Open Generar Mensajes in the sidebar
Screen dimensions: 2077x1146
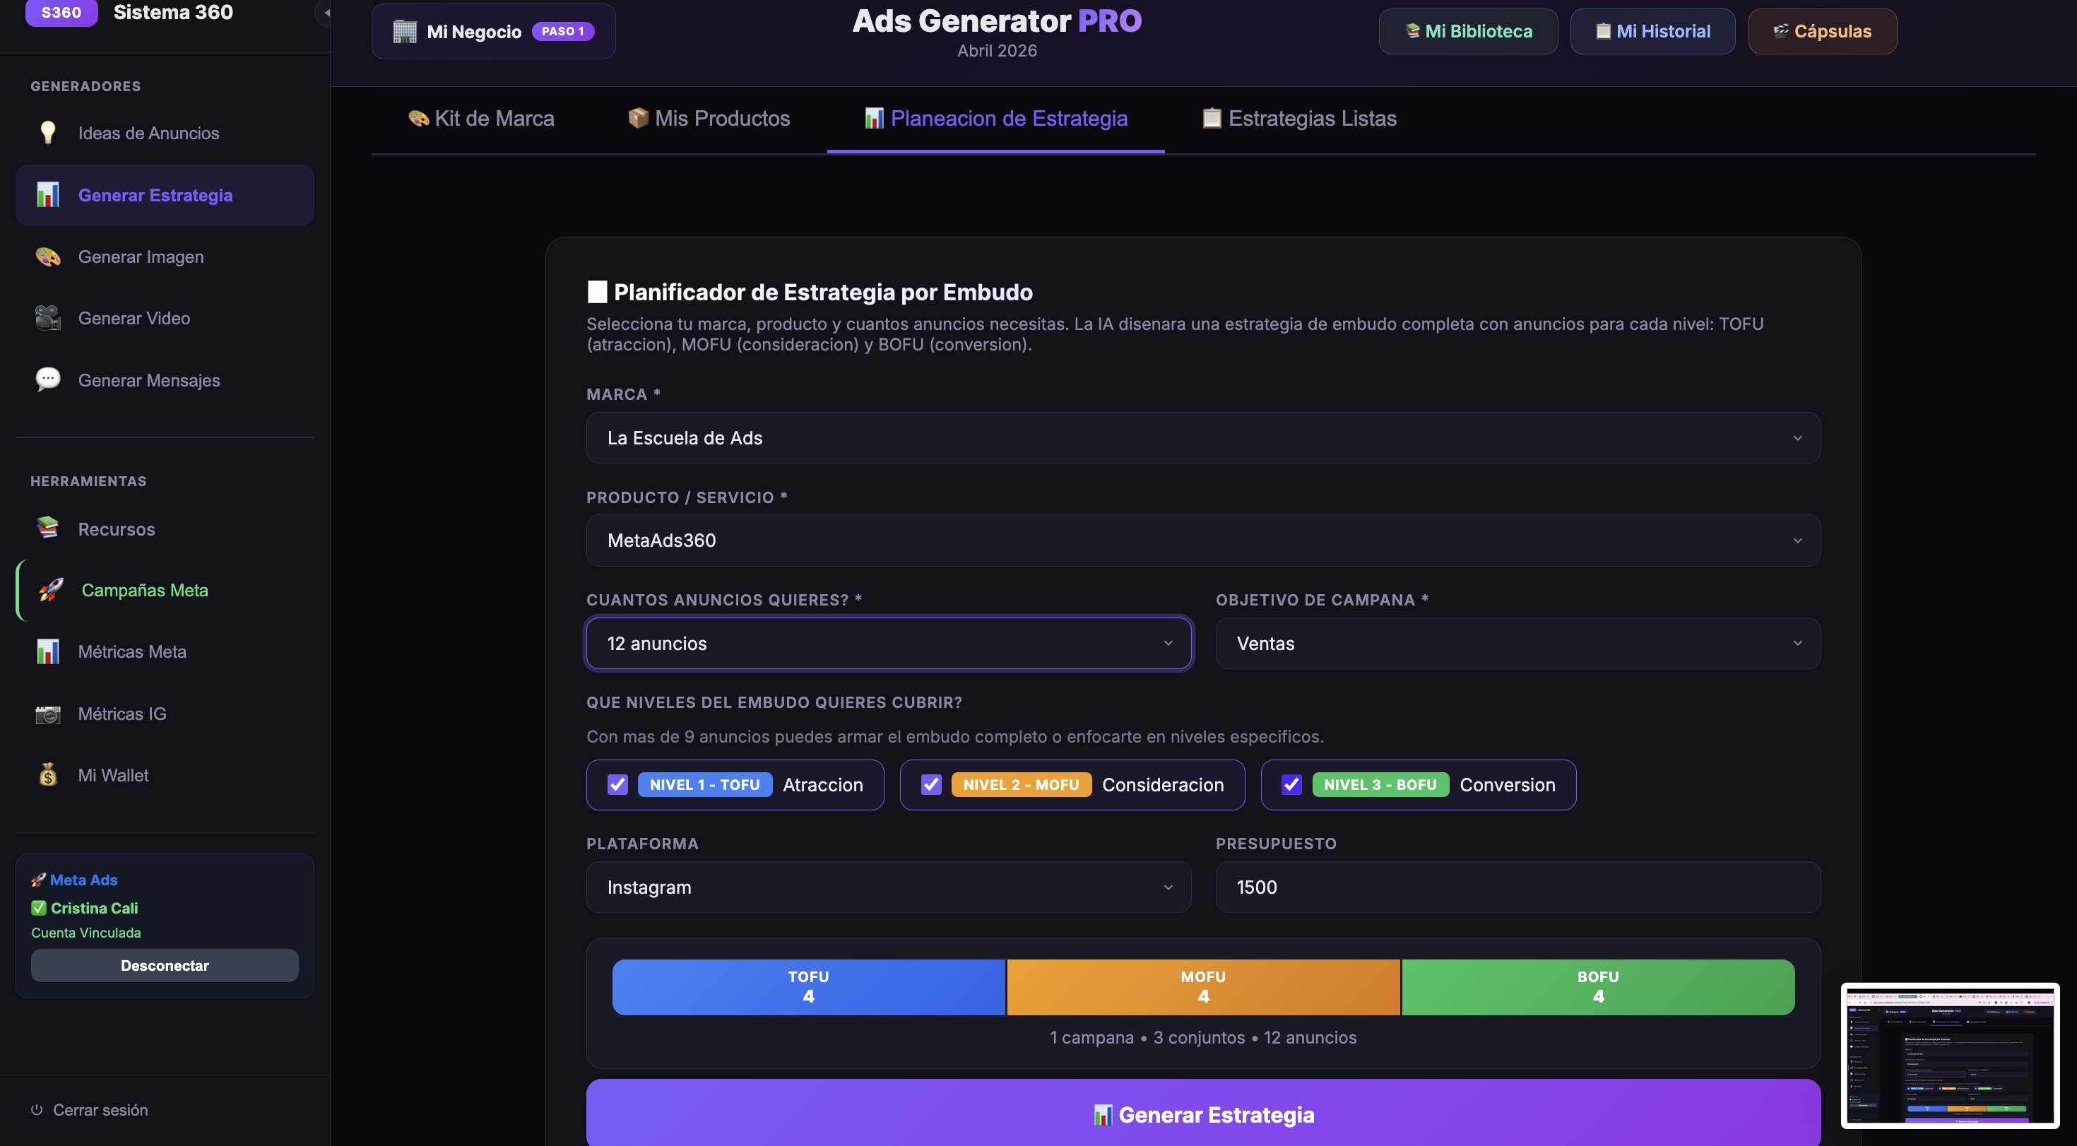coord(165,380)
